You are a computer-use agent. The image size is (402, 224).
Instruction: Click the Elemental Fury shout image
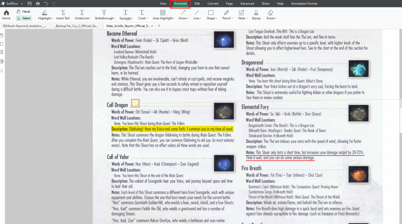359,113
